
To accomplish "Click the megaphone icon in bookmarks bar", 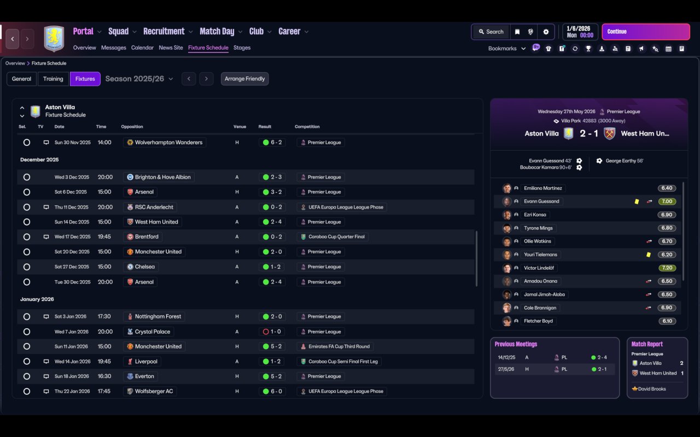I will [641, 49].
